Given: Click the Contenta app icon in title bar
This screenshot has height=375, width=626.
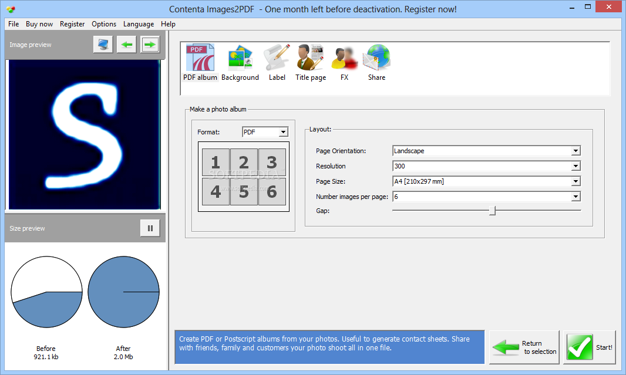Looking at the screenshot, I should click(x=11, y=9).
